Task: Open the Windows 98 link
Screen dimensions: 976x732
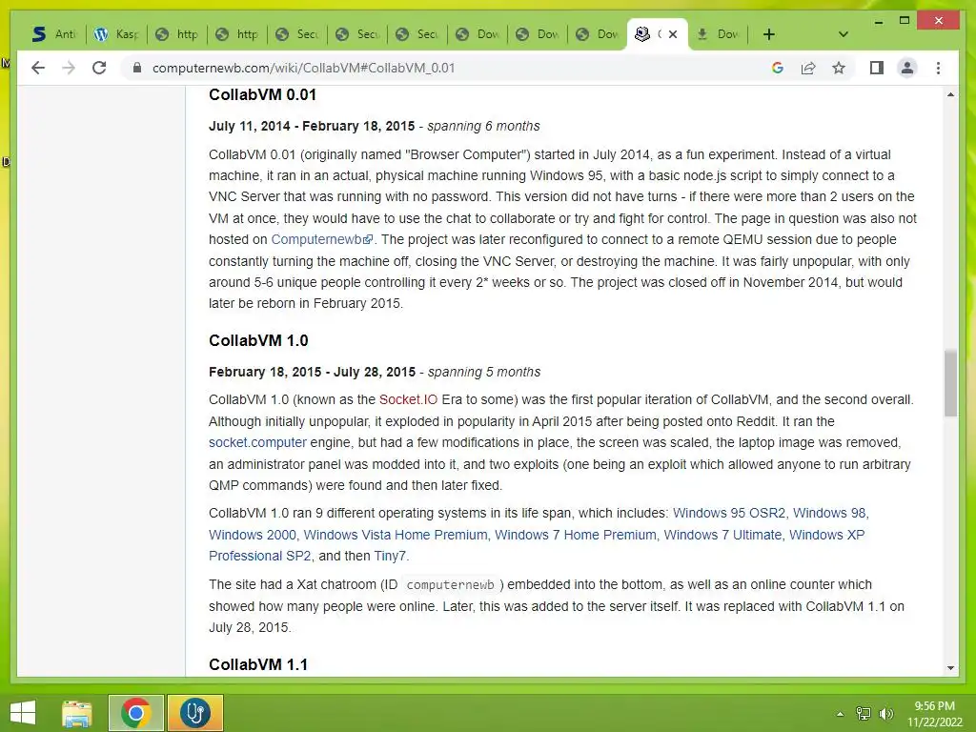Action: pyautogui.click(x=829, y=513)
